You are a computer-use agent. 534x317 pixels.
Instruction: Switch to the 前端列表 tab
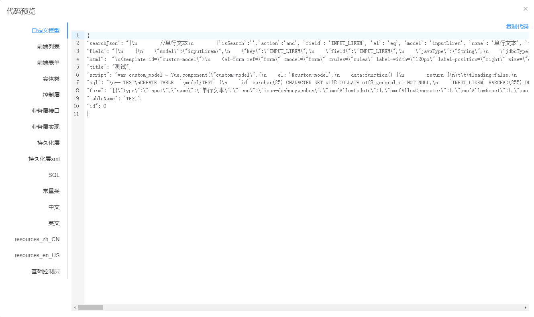[x=48, y=47]
